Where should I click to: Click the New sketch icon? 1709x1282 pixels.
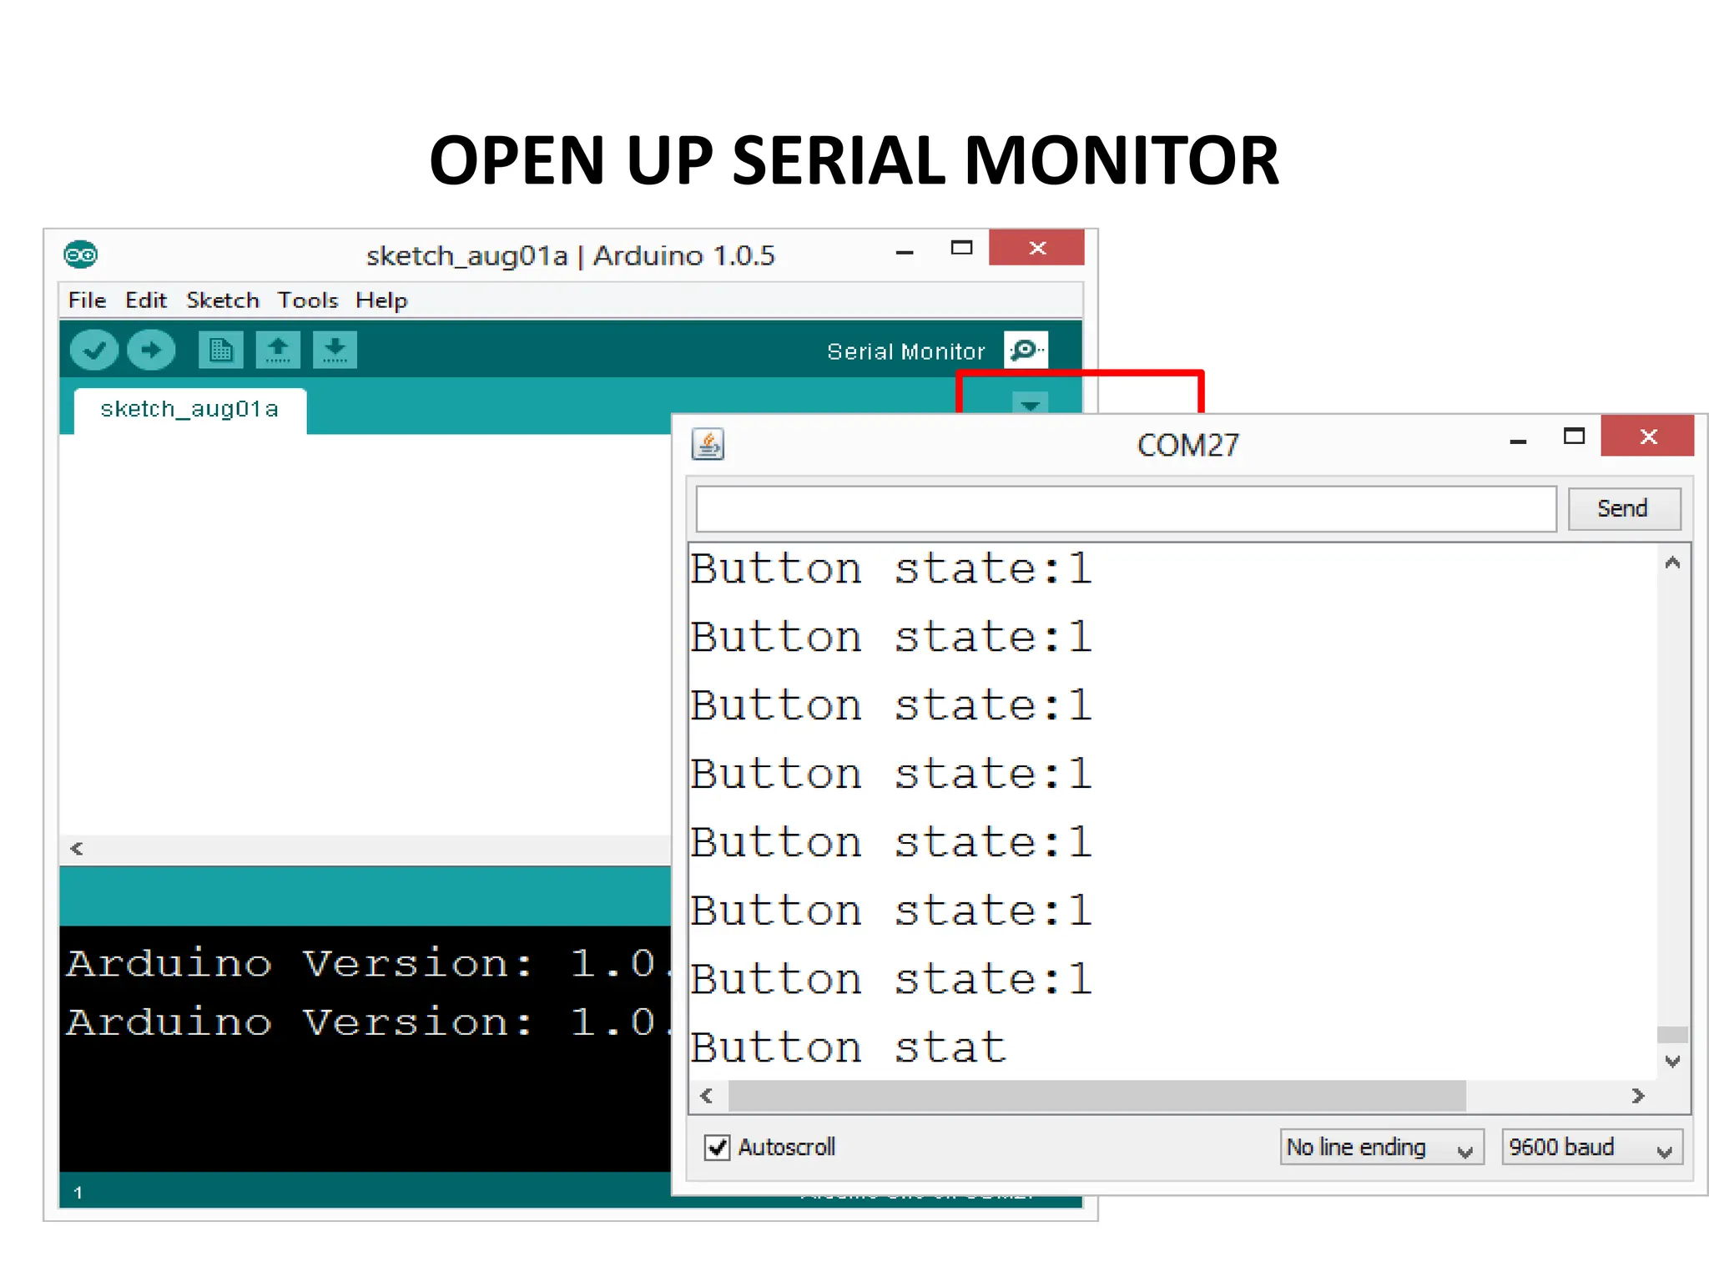pyautogui.click(x=220, y=350)
